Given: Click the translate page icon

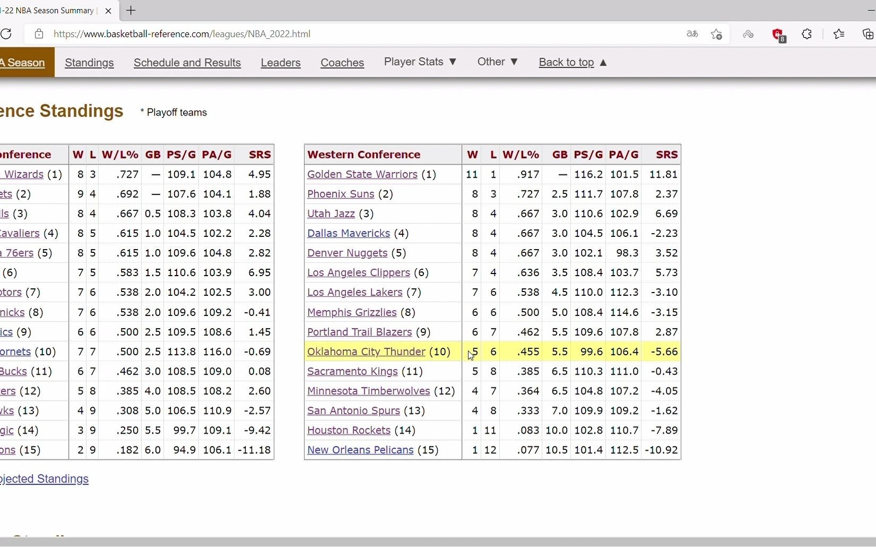Looking at the screenshot, I should (692, 34).
